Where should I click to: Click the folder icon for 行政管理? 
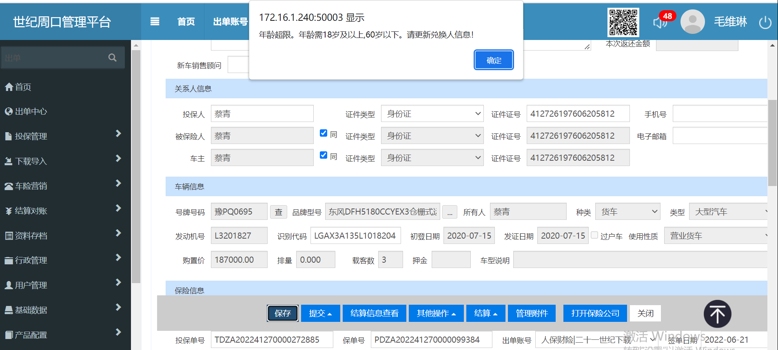[9, 260]
